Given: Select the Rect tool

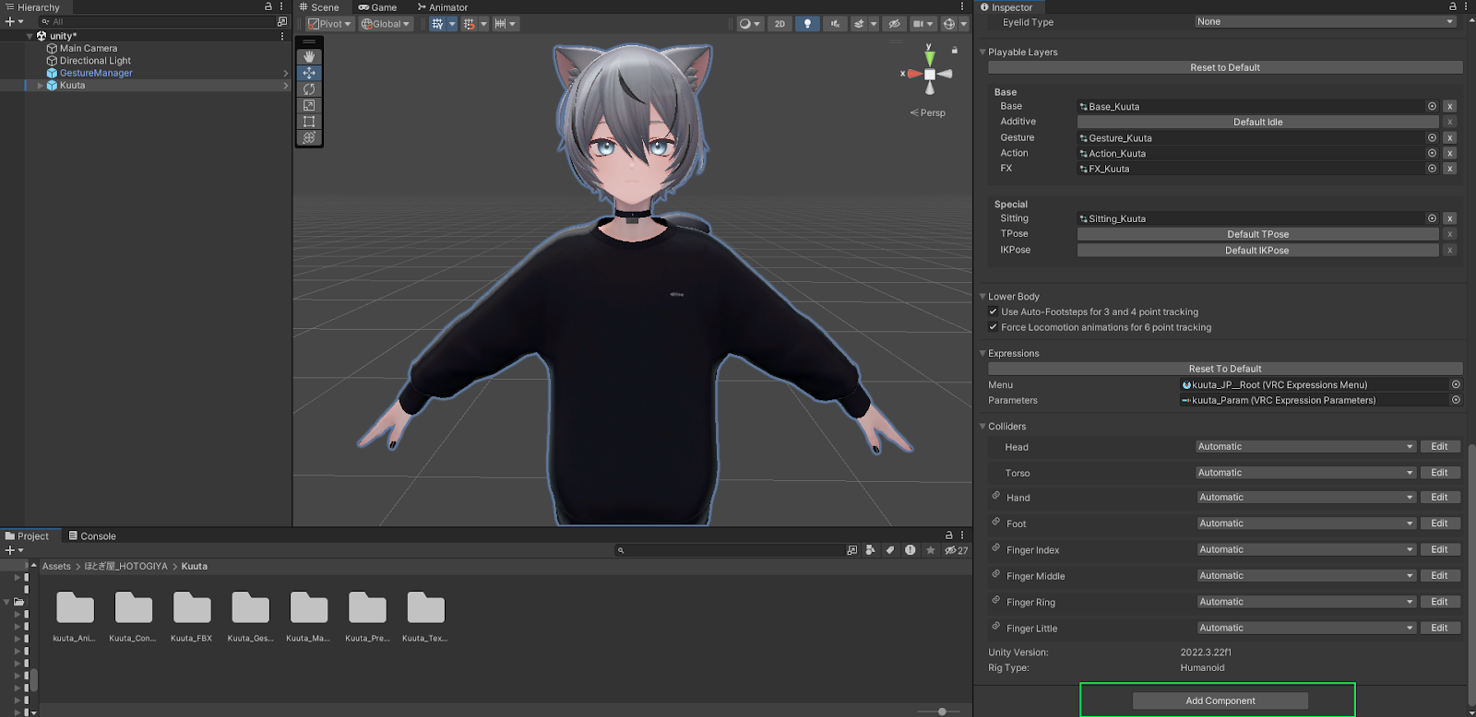Looking at the screenshot, I should tap(309, 122).
